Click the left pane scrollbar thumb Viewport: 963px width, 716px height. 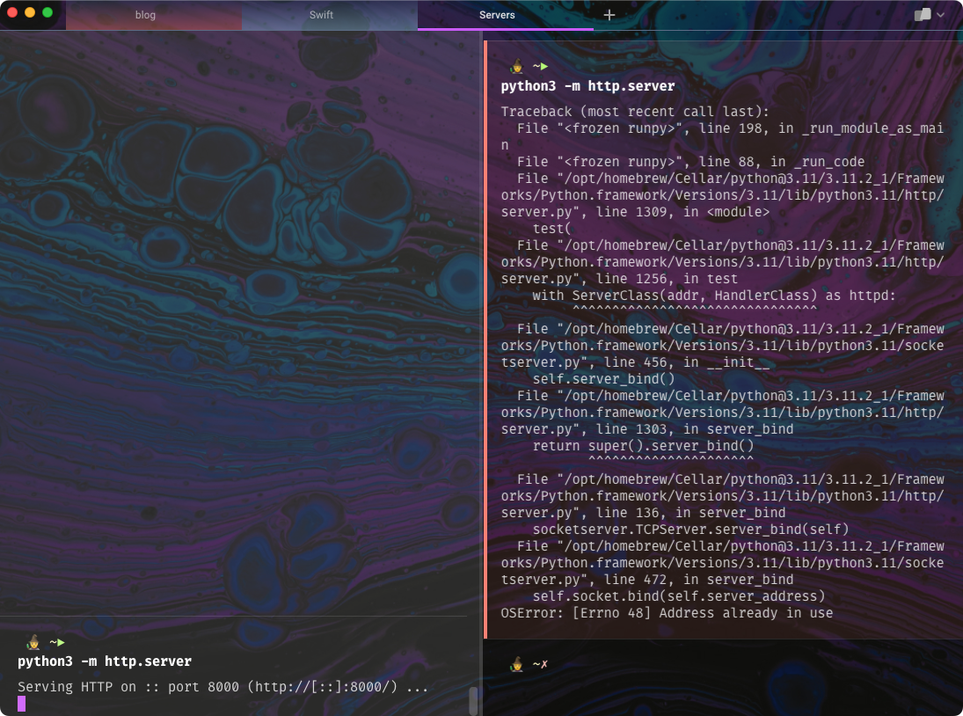(473, 701)
